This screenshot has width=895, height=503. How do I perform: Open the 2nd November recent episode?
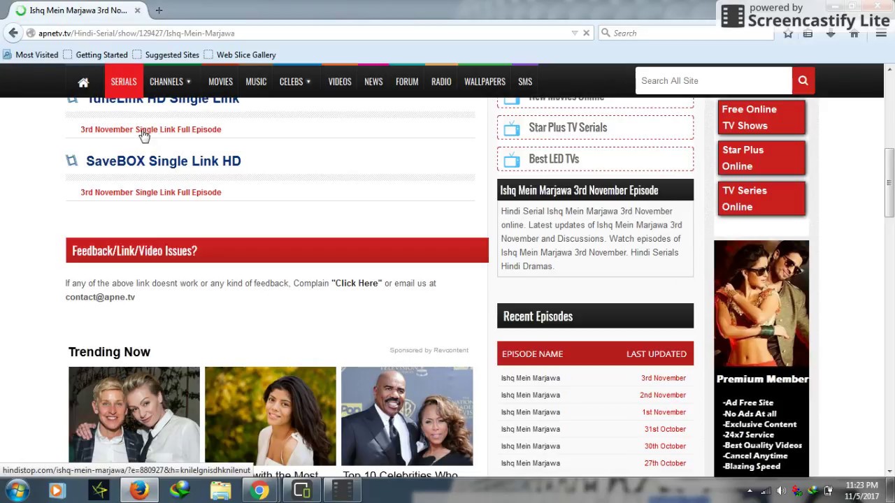(x=595, y=395)
